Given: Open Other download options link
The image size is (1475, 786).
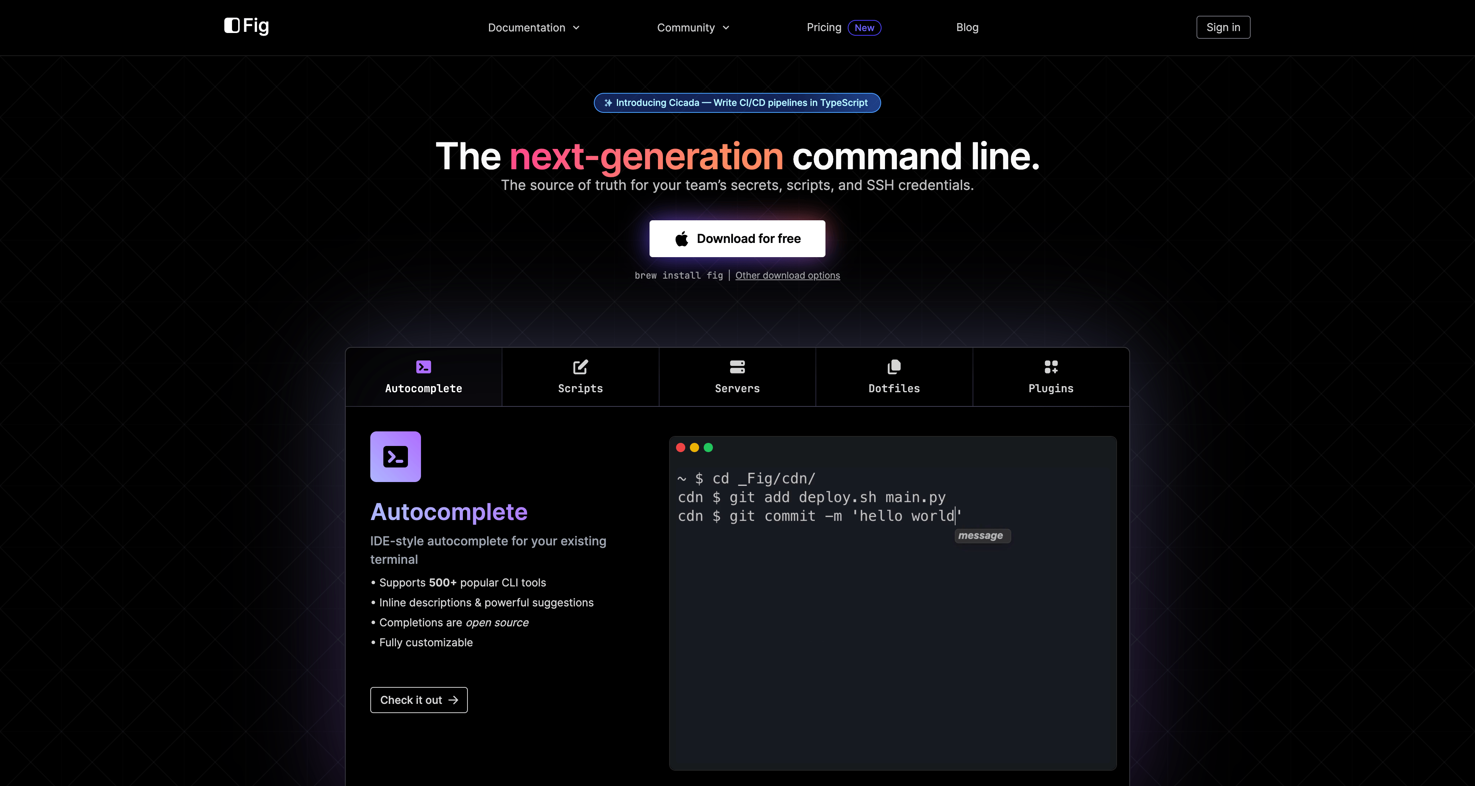Looking at the screenshot, I should (787, 275).
